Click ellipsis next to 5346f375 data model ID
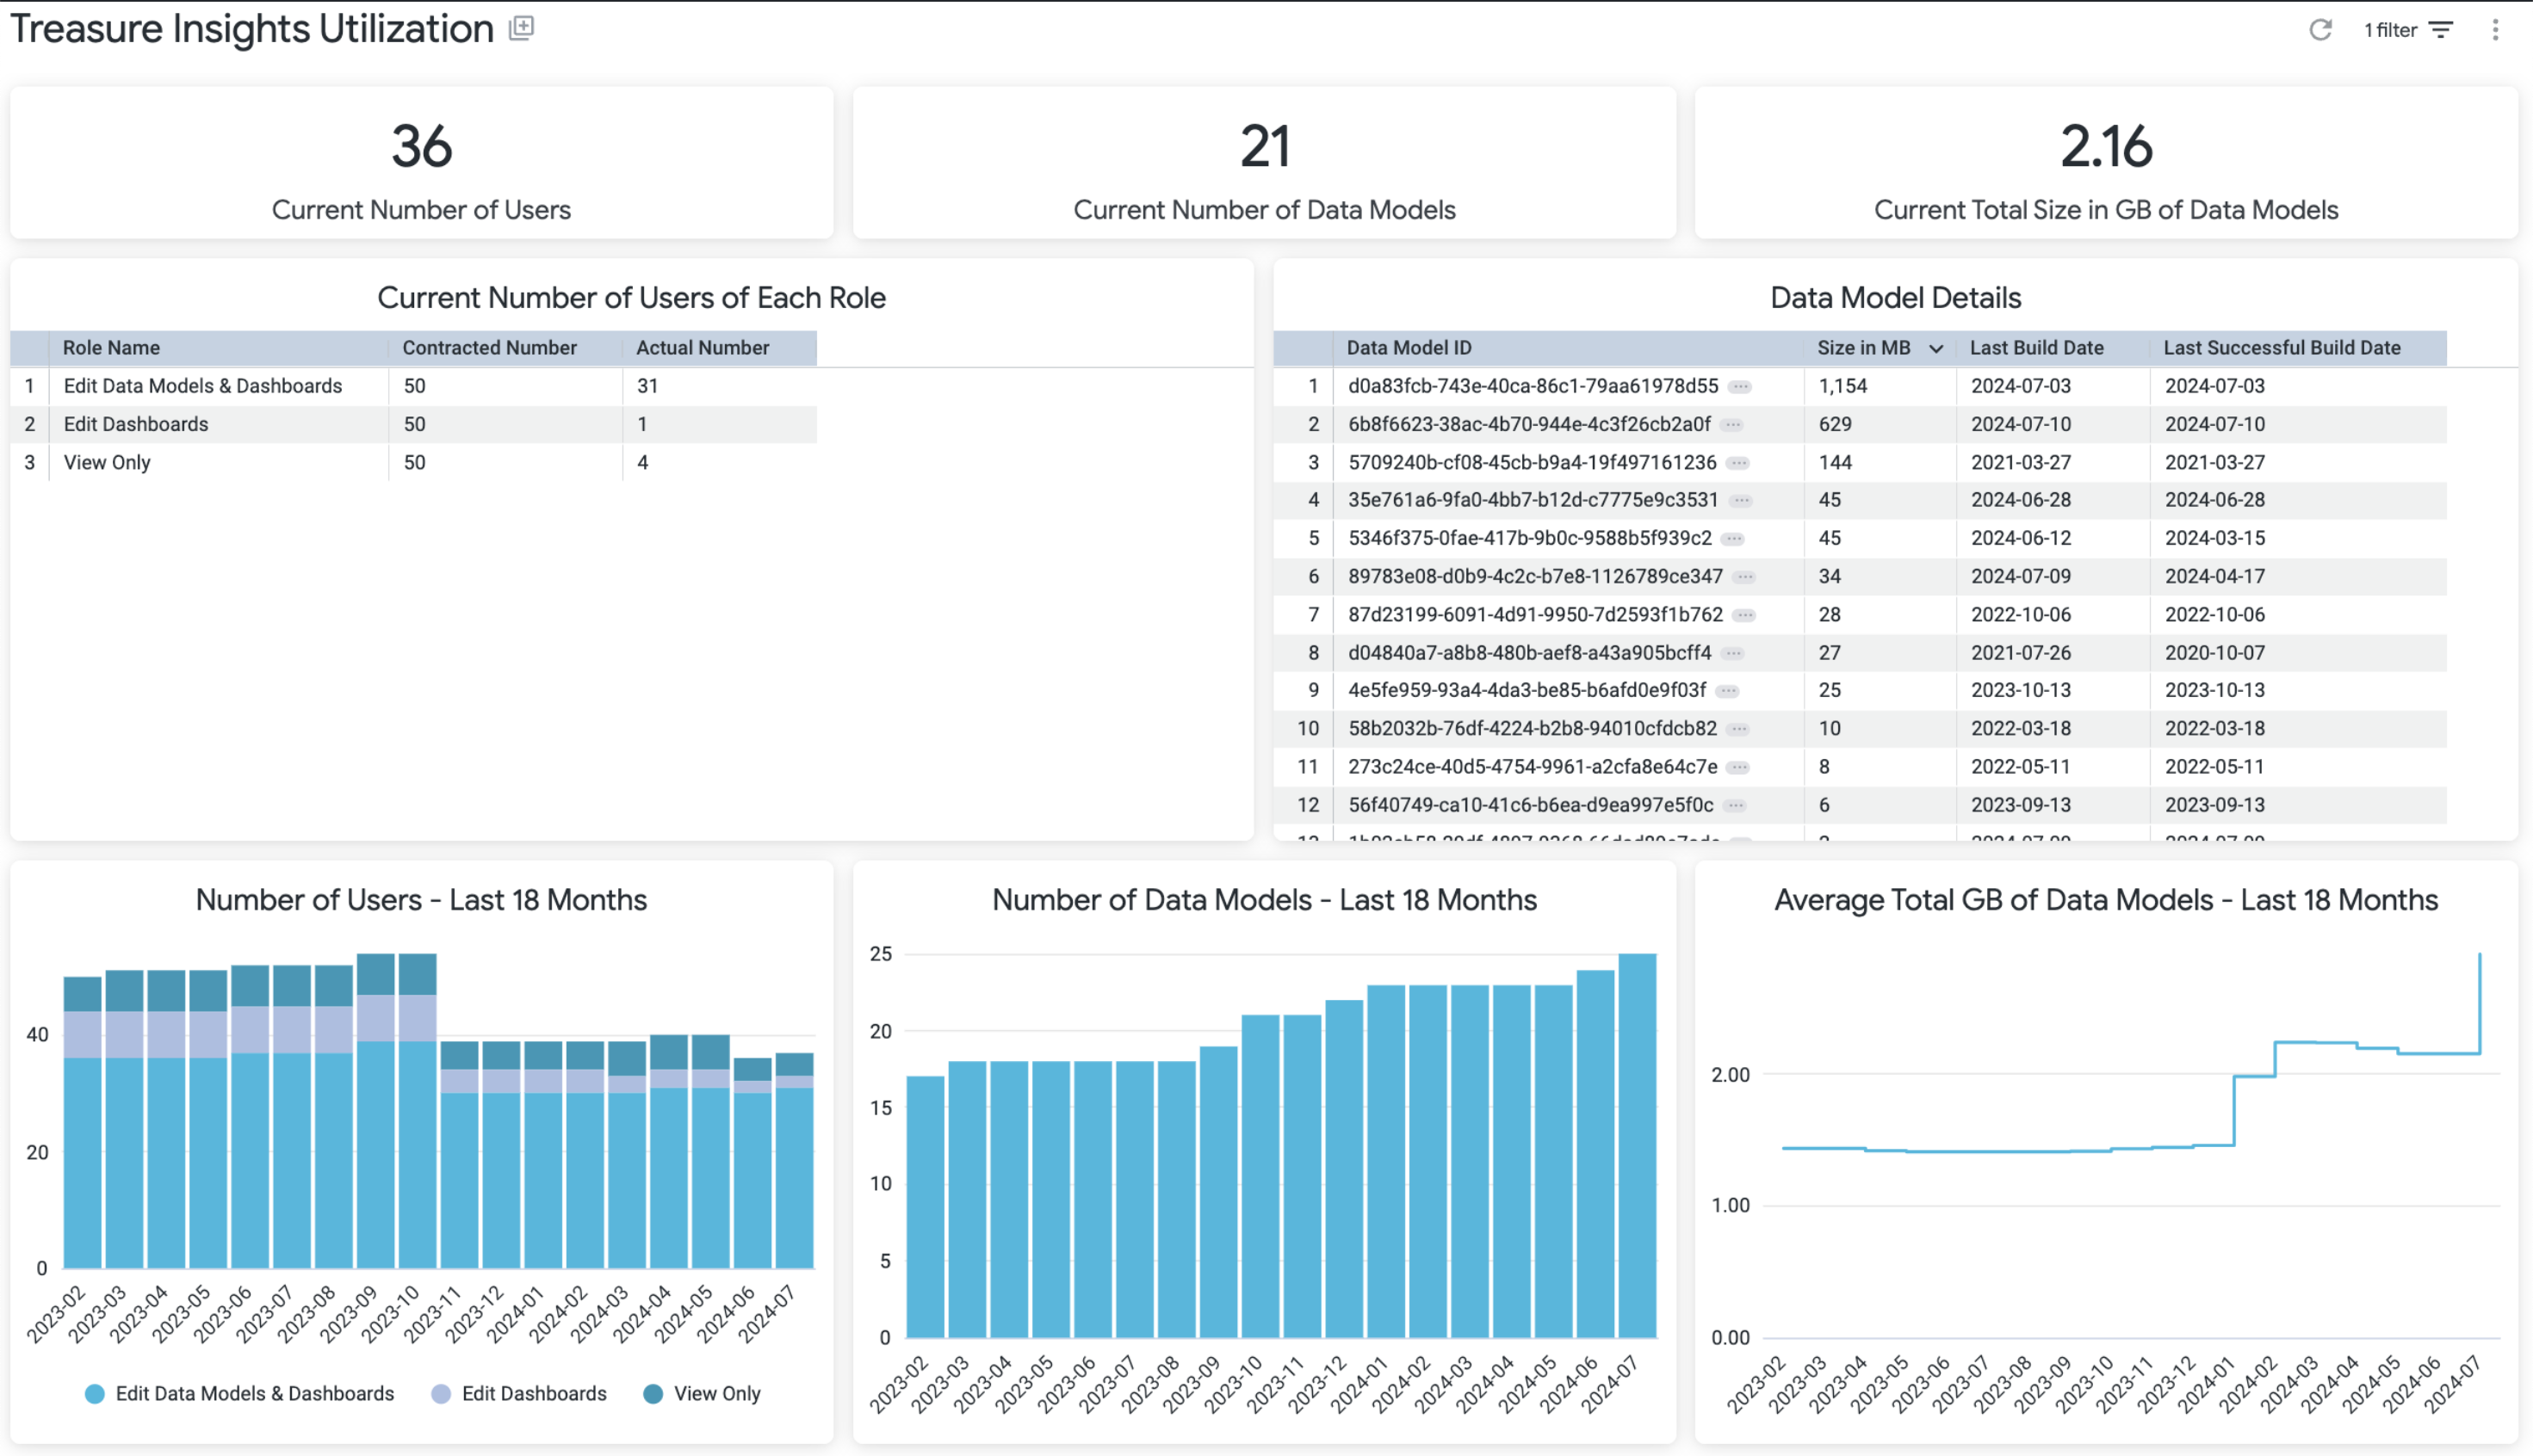 (1734, 539)
